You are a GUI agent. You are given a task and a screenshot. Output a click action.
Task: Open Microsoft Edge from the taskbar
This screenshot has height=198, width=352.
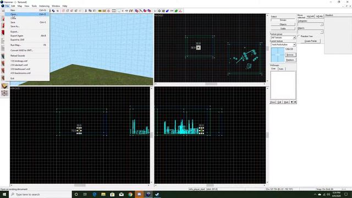[94, 194]
